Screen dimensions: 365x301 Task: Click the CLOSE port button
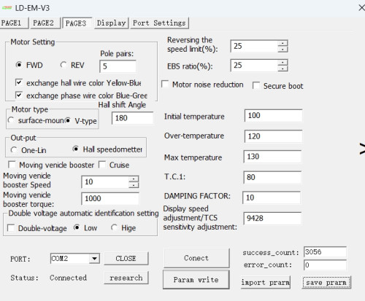[126, 259]
